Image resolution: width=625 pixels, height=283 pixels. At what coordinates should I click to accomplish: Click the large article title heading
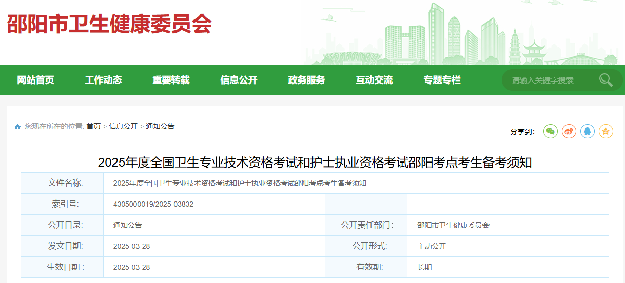(x=315, y=163)
